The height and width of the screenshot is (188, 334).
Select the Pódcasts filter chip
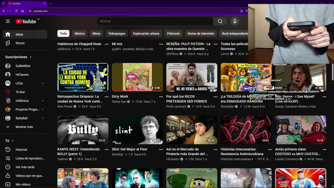[174, 33]
